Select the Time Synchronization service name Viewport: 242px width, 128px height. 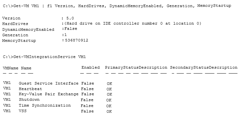(45, 106)
